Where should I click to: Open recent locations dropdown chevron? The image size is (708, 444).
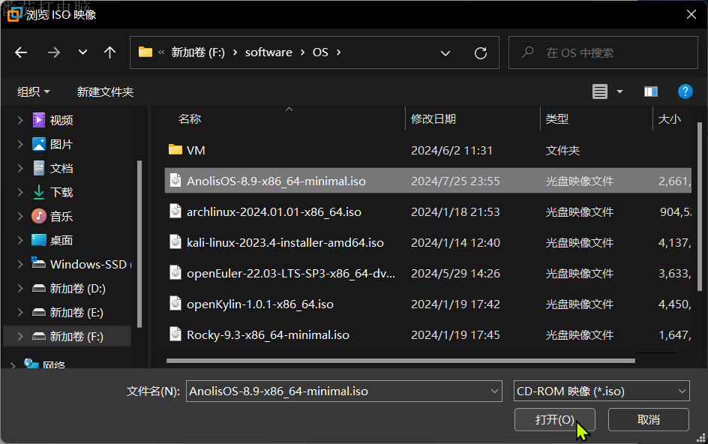(x=82, y=52)
